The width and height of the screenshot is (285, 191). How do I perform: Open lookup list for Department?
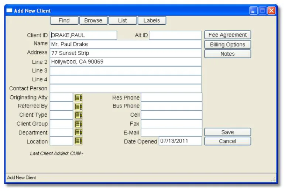point(78,132)
